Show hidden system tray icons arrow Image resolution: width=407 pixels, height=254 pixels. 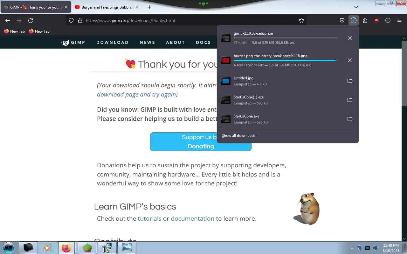[352, 248]
